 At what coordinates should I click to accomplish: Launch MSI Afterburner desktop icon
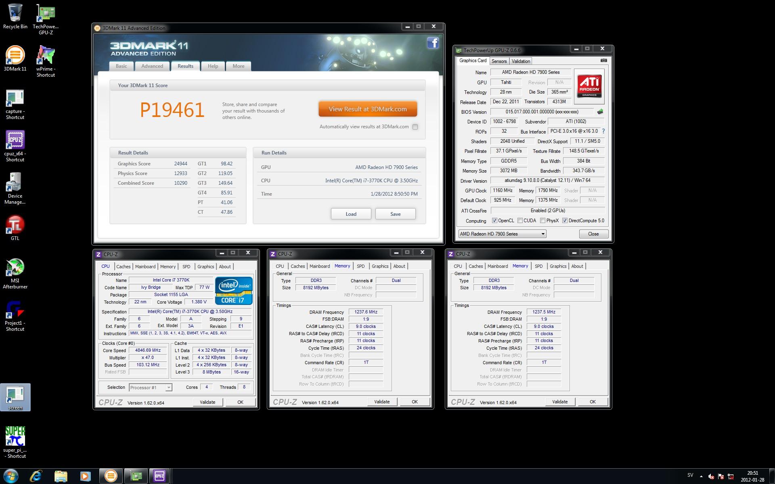coord(15,273)
